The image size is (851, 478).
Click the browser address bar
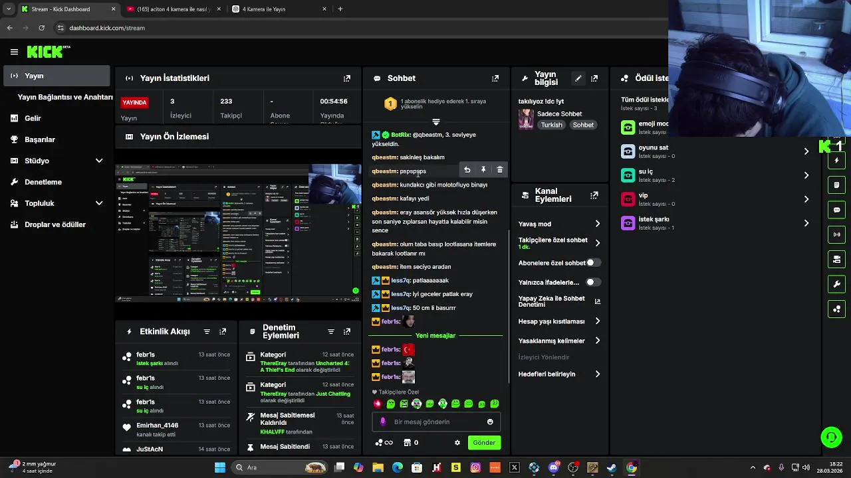(x=359, y=28)
